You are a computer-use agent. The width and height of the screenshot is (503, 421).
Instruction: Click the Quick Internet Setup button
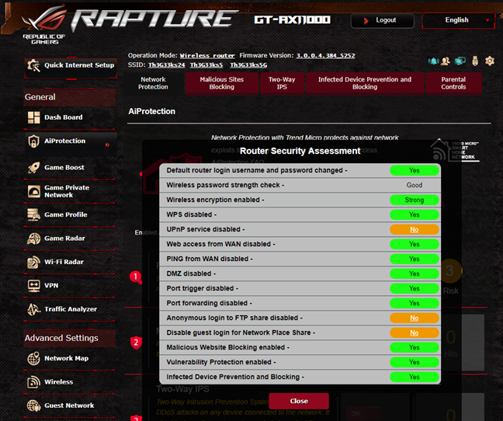point(71,68)
